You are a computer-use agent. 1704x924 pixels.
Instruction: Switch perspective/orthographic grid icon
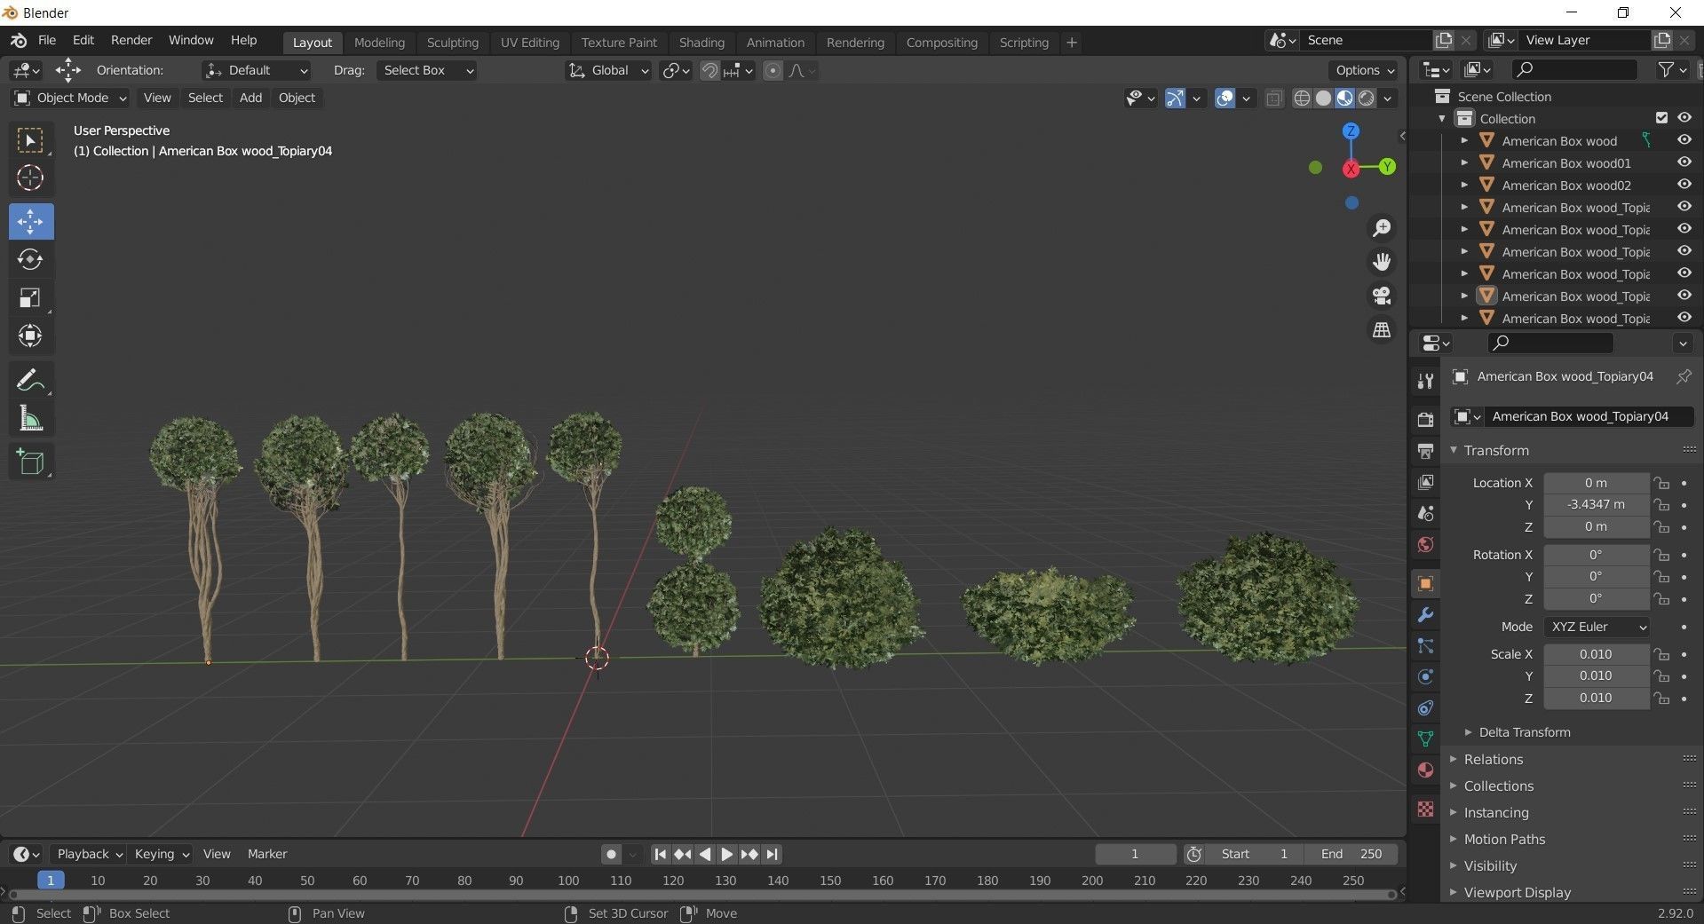[1382, 329]
